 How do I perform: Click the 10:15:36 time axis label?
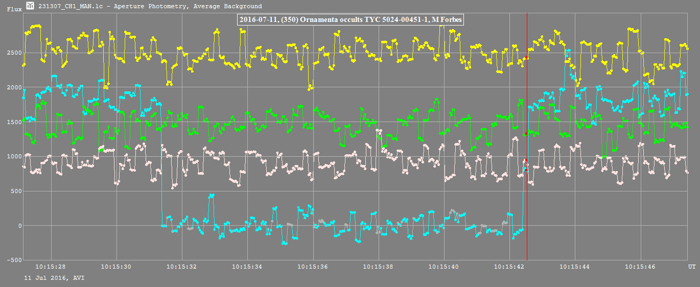tap(313, 267)
